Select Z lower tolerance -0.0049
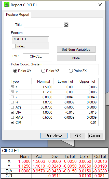This screenshot has width=109, height=179. pos(69,97)
